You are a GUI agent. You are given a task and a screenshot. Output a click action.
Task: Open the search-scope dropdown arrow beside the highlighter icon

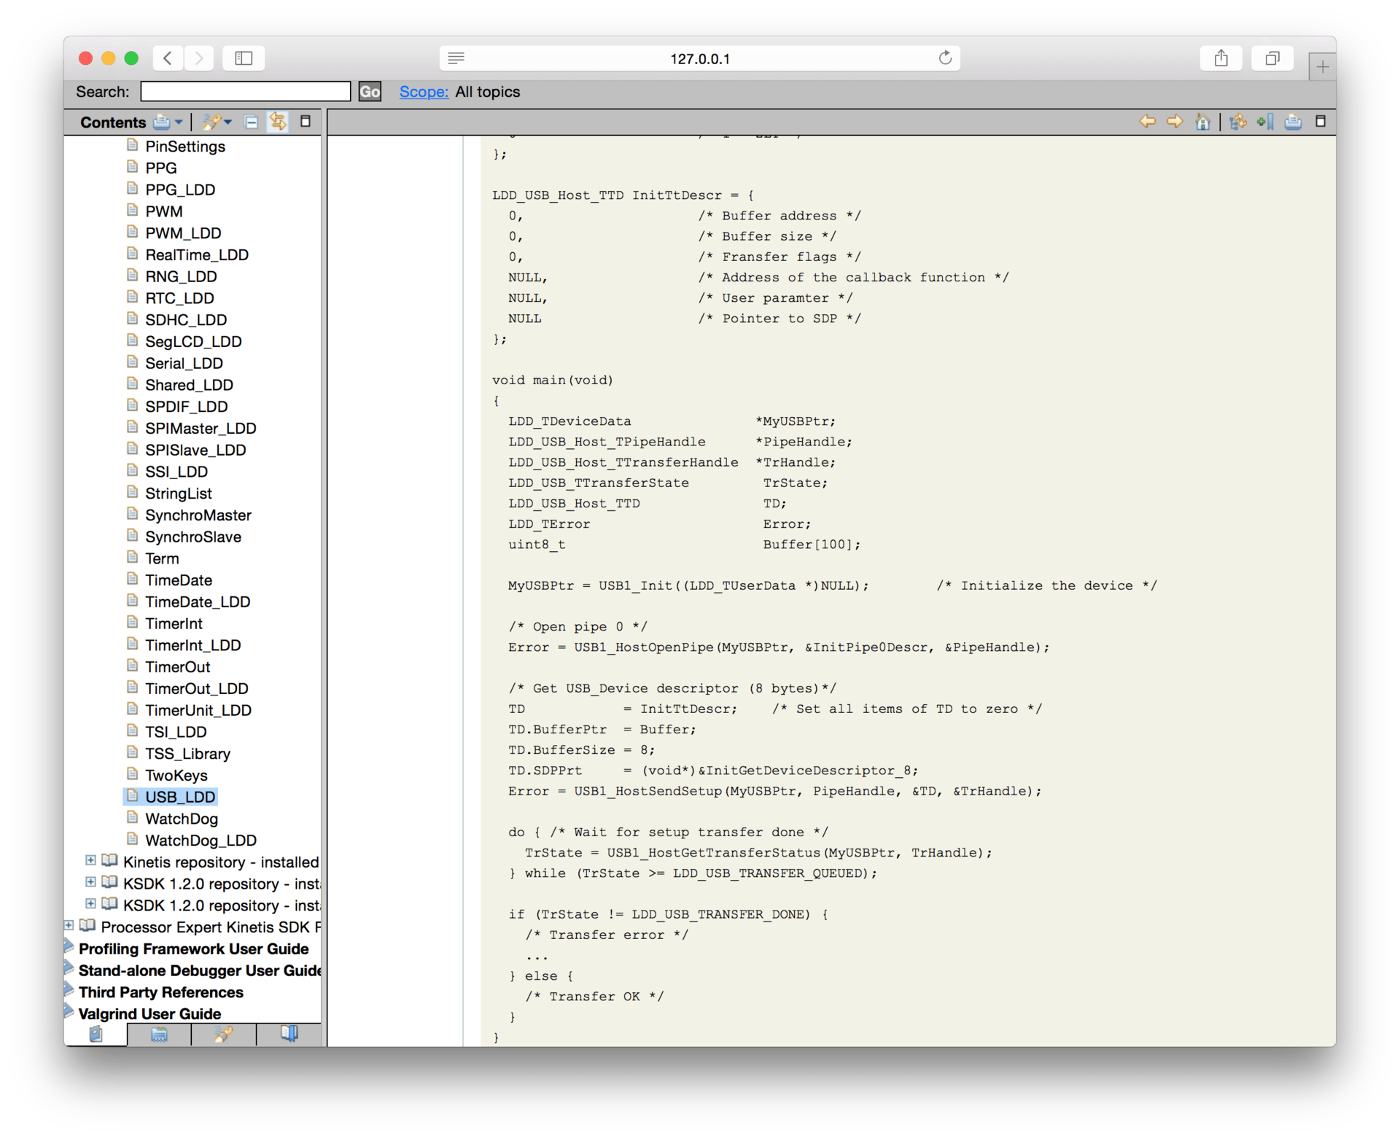point(227,122)
